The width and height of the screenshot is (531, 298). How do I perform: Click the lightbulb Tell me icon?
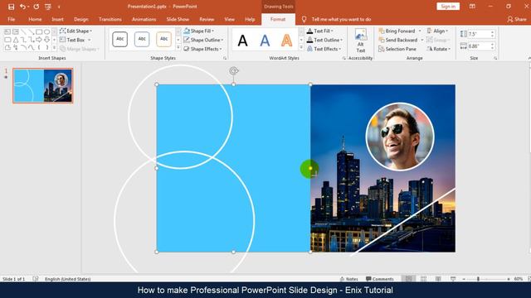304,19
